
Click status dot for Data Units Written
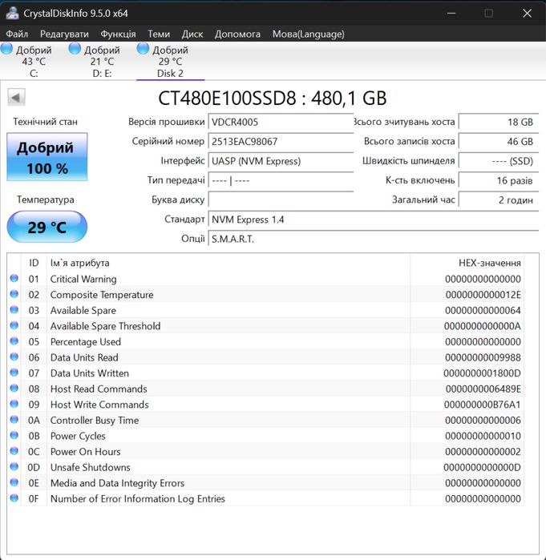14,373
